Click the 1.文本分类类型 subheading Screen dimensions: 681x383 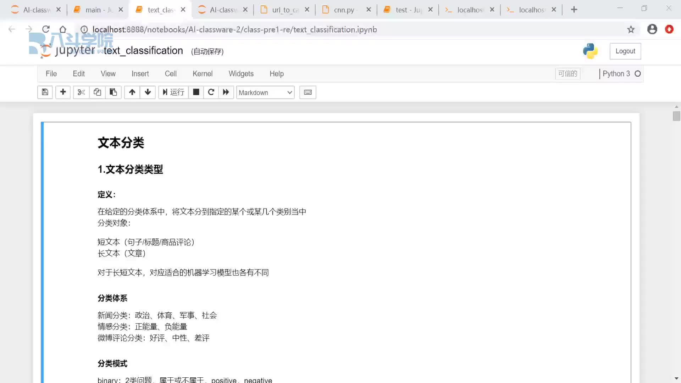coord(130,170)
